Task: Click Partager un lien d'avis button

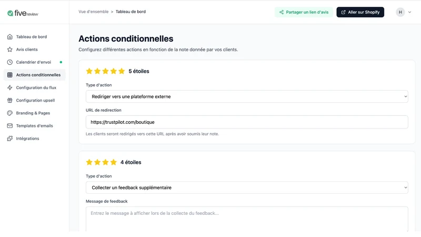Action: 304,12
